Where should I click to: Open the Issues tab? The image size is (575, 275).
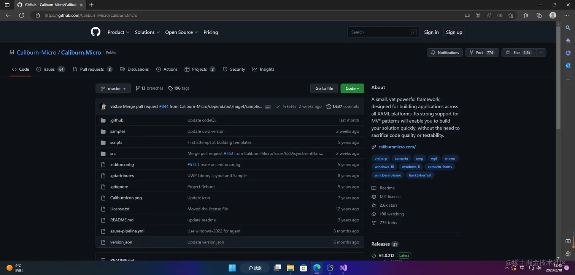click(x=51, y=69)
